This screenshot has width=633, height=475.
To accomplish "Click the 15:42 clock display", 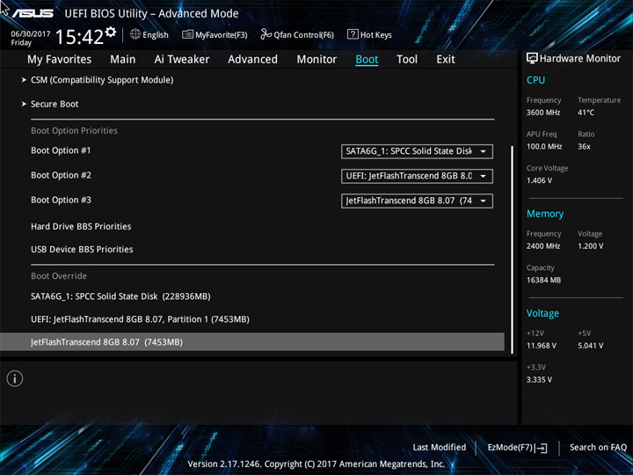I will pos(79,37).
